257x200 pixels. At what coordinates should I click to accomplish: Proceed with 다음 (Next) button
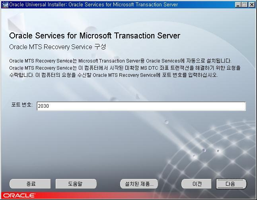tap(231, 184)
